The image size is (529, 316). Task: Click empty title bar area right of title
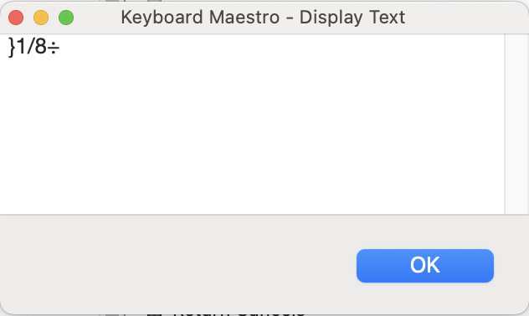pyautogui.click(x=465, y=18)
